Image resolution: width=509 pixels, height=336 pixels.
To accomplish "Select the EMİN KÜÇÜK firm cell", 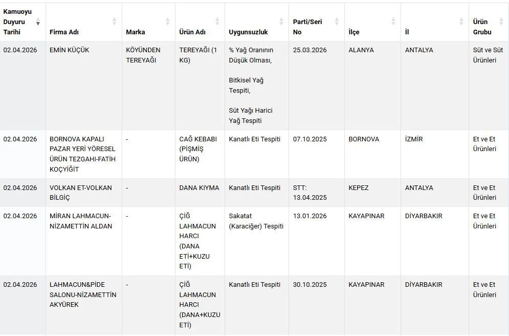I will 70,50.
